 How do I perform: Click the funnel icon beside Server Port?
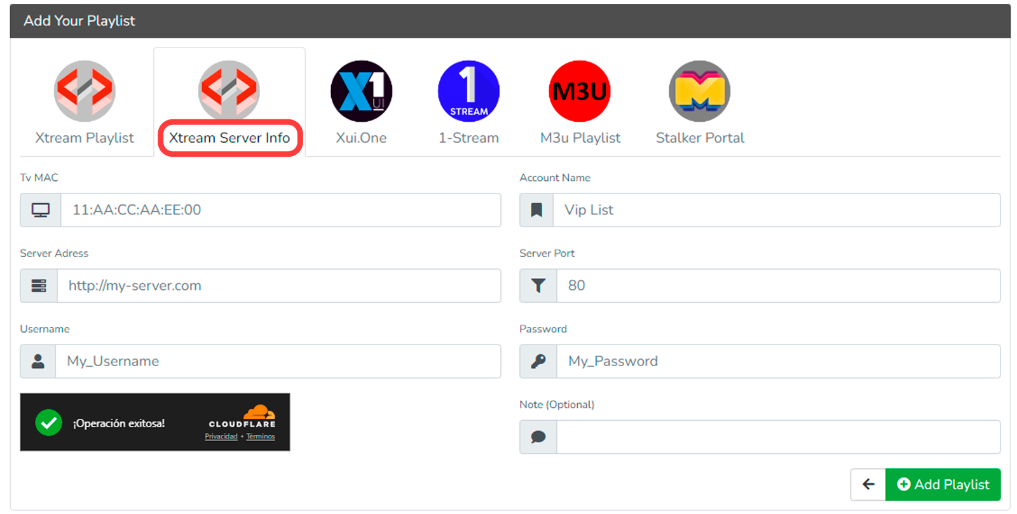click(x=538, y=286)
